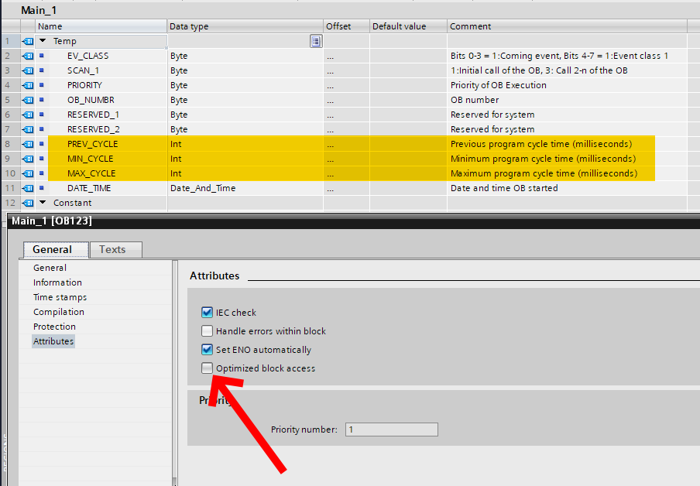700x486 pixels.
Task: Click the tag icon in the SCAN_1 row
Action: tap(28, 70)
